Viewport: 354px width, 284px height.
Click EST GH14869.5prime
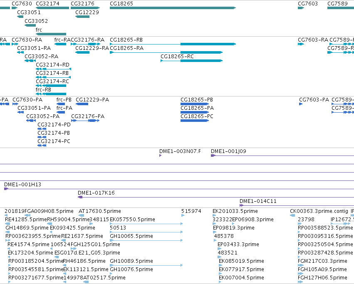pos(7,232)
